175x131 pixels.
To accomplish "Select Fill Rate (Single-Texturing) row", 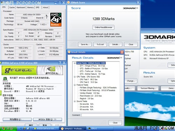I will [98, 88].
